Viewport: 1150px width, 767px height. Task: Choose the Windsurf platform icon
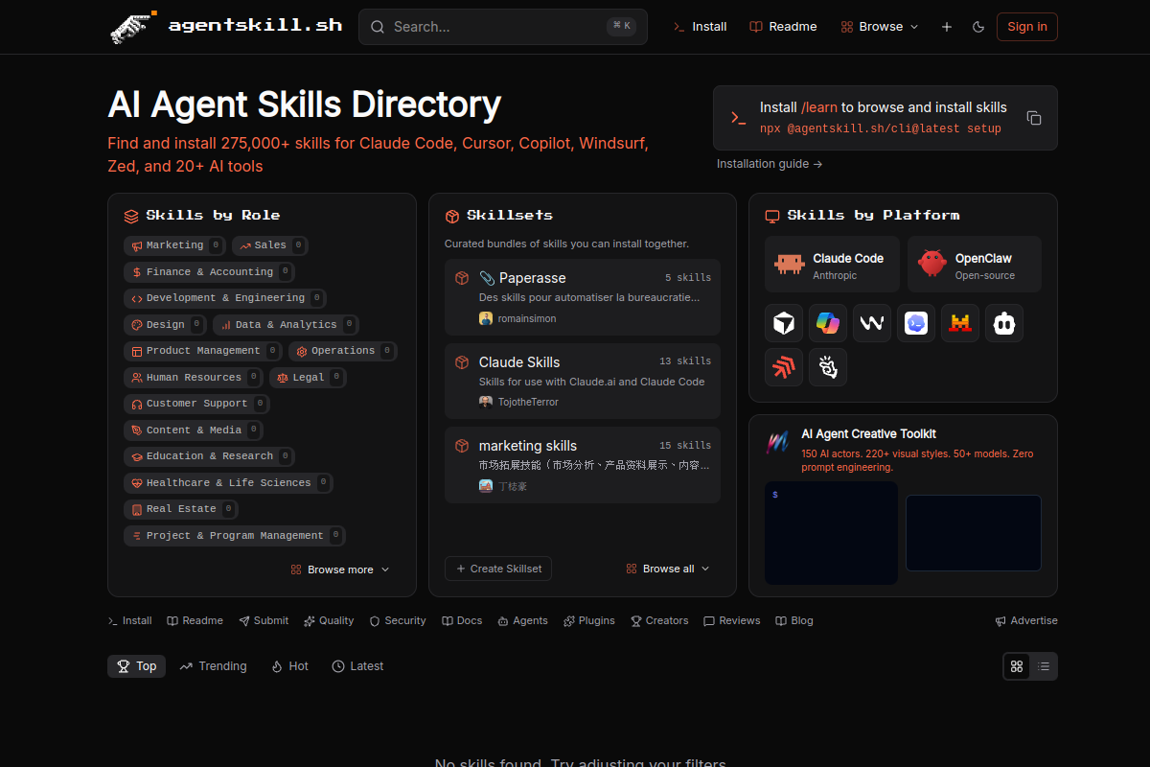[872, 323]
